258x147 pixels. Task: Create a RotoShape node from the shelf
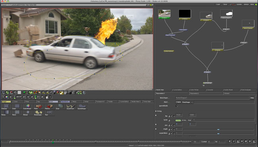tap(39, 113)
